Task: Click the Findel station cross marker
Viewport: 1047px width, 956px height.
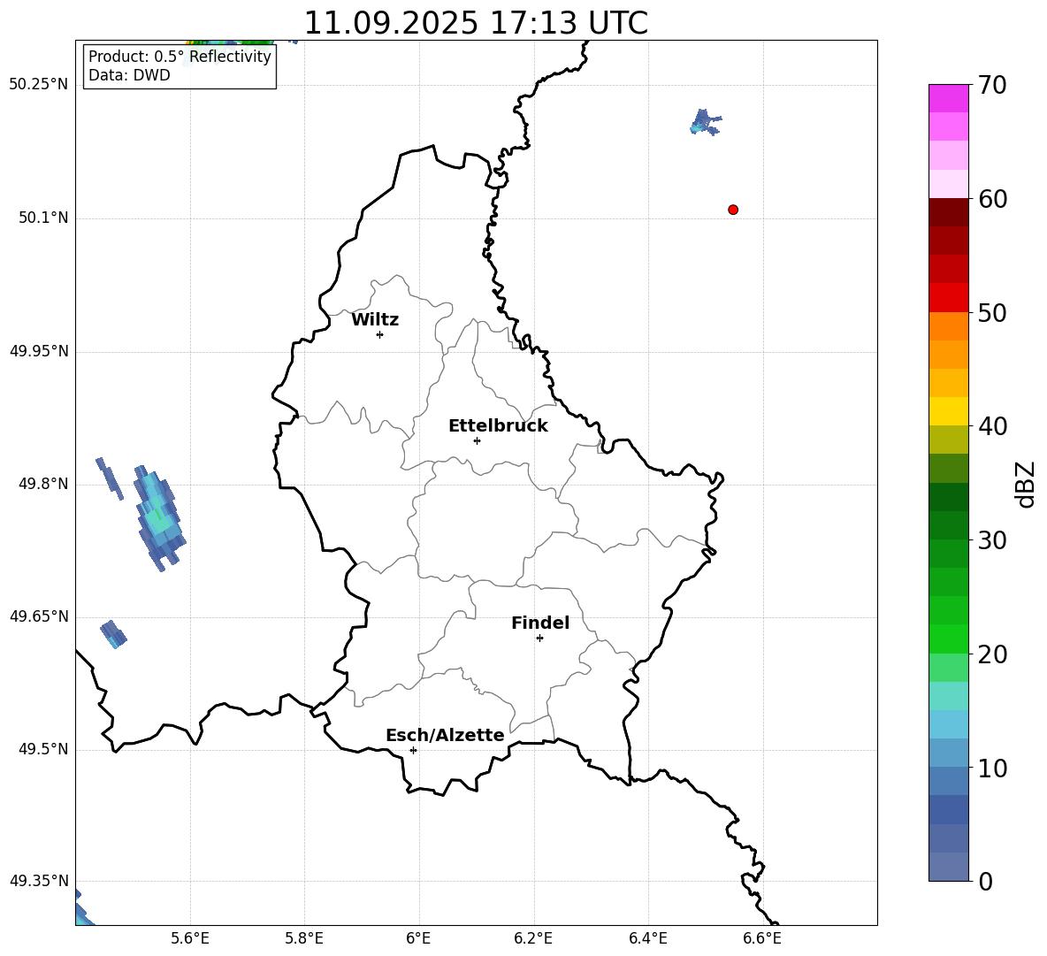Action: pyautogui.click(x=539, y=639)
